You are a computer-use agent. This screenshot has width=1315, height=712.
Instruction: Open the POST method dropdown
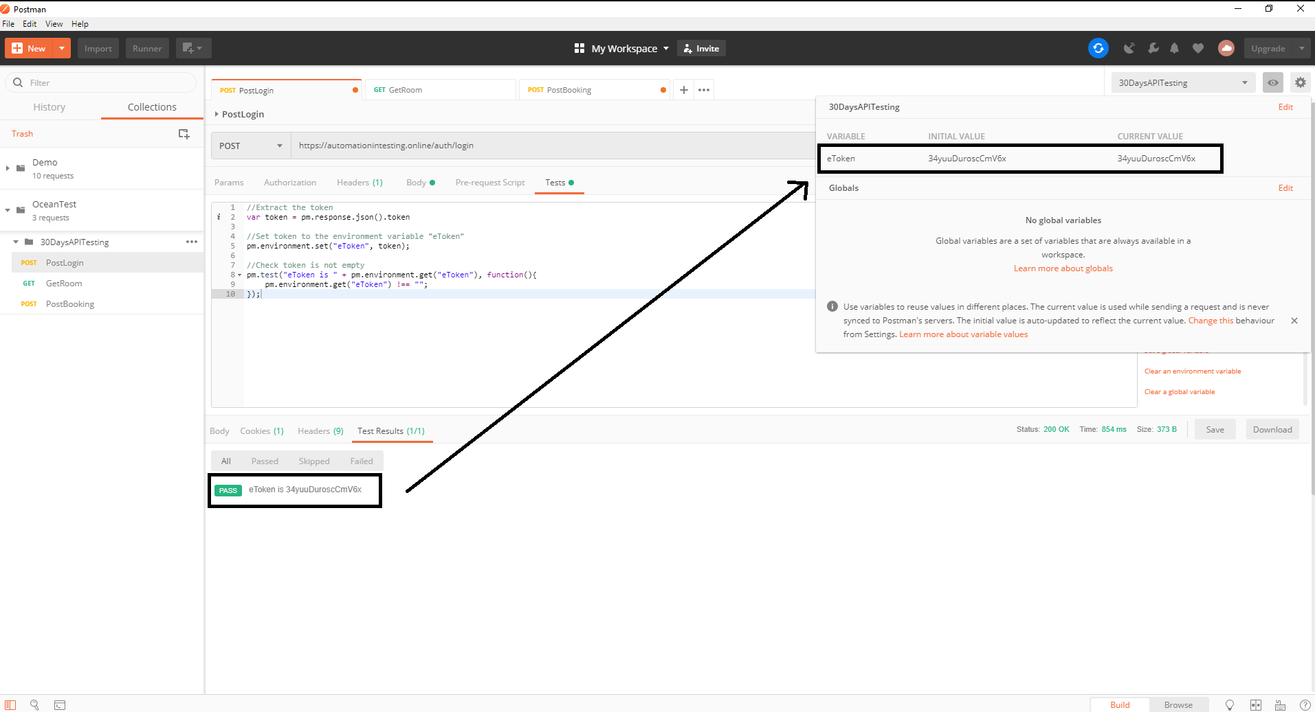click(250, 146)
